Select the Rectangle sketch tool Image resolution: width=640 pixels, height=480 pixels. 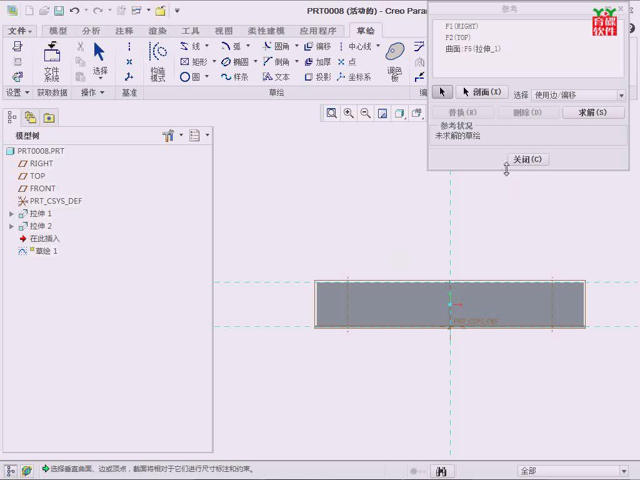[194, 62]
